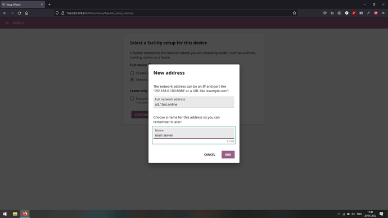Open the Library toolbar icon
The width and height of the screenshot is (388, 218).
point(332,13)
